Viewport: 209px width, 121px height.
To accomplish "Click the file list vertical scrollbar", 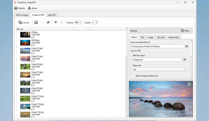I will [x=127, y=72].
